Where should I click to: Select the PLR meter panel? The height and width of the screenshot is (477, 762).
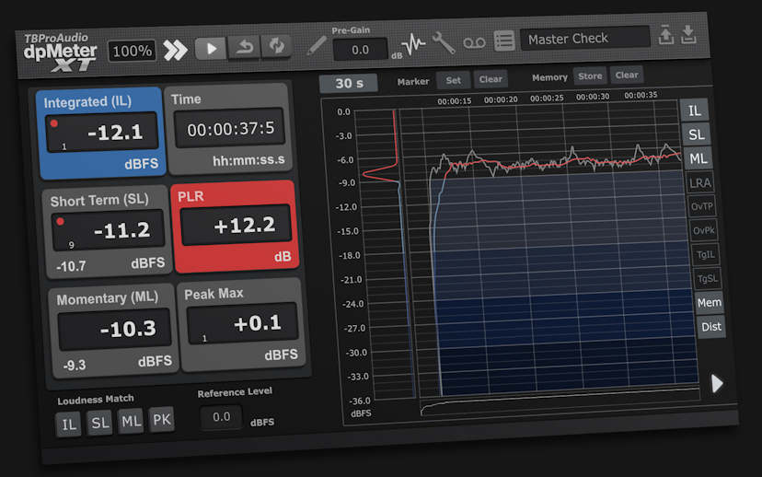[236, 227]
